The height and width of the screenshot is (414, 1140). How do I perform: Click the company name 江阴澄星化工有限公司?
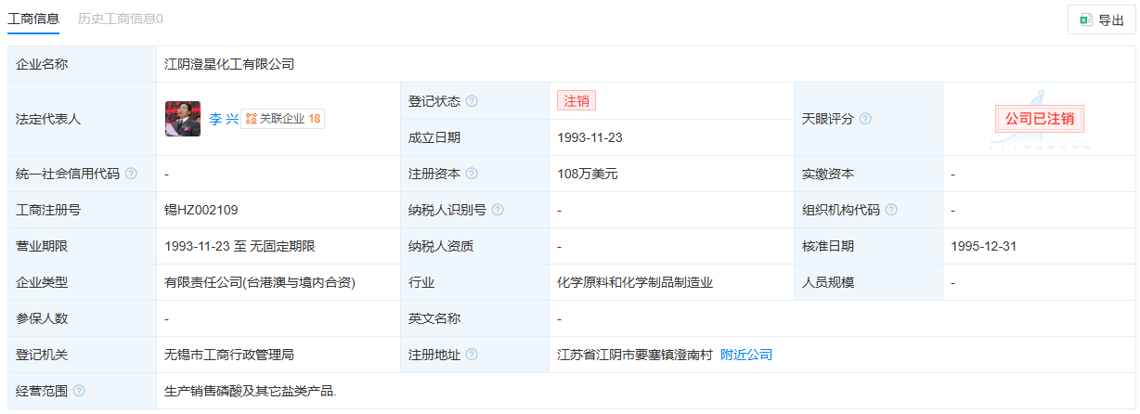point(229,65)
